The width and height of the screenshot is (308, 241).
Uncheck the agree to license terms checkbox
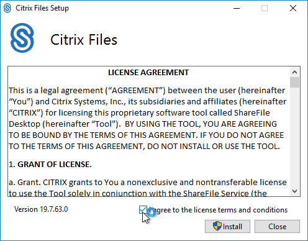point(143,210)
